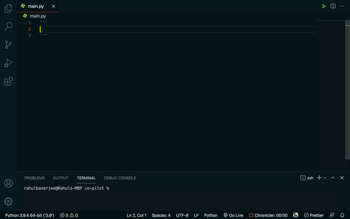This screenshot has width=350, height=219.
Task: Change Python language mode selector
Action: pyautogui.click(x=211, y=215)
